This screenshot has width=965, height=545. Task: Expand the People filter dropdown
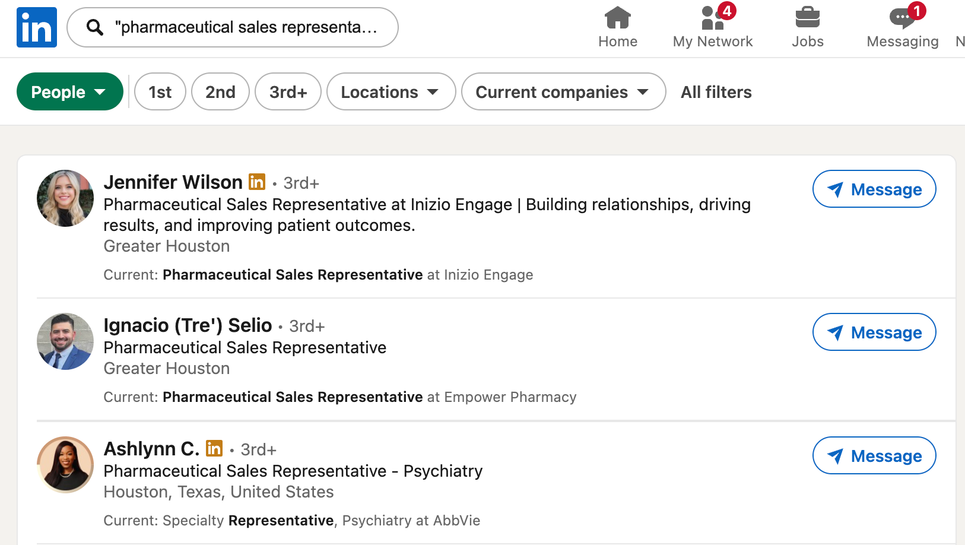point(69,92)
